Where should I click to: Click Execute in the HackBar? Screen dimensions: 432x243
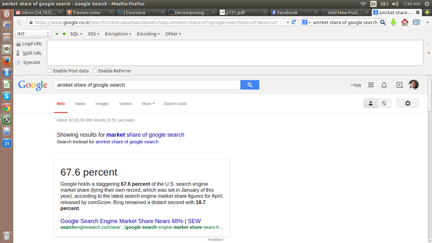coord(32,62)
